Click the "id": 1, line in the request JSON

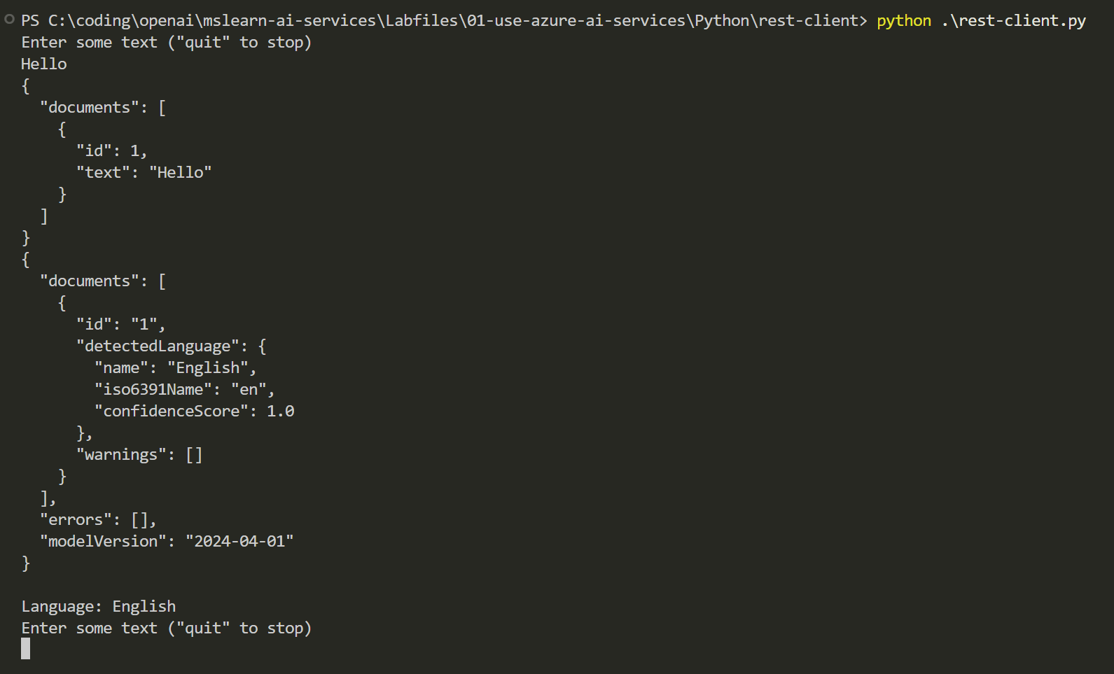(112, 150)
